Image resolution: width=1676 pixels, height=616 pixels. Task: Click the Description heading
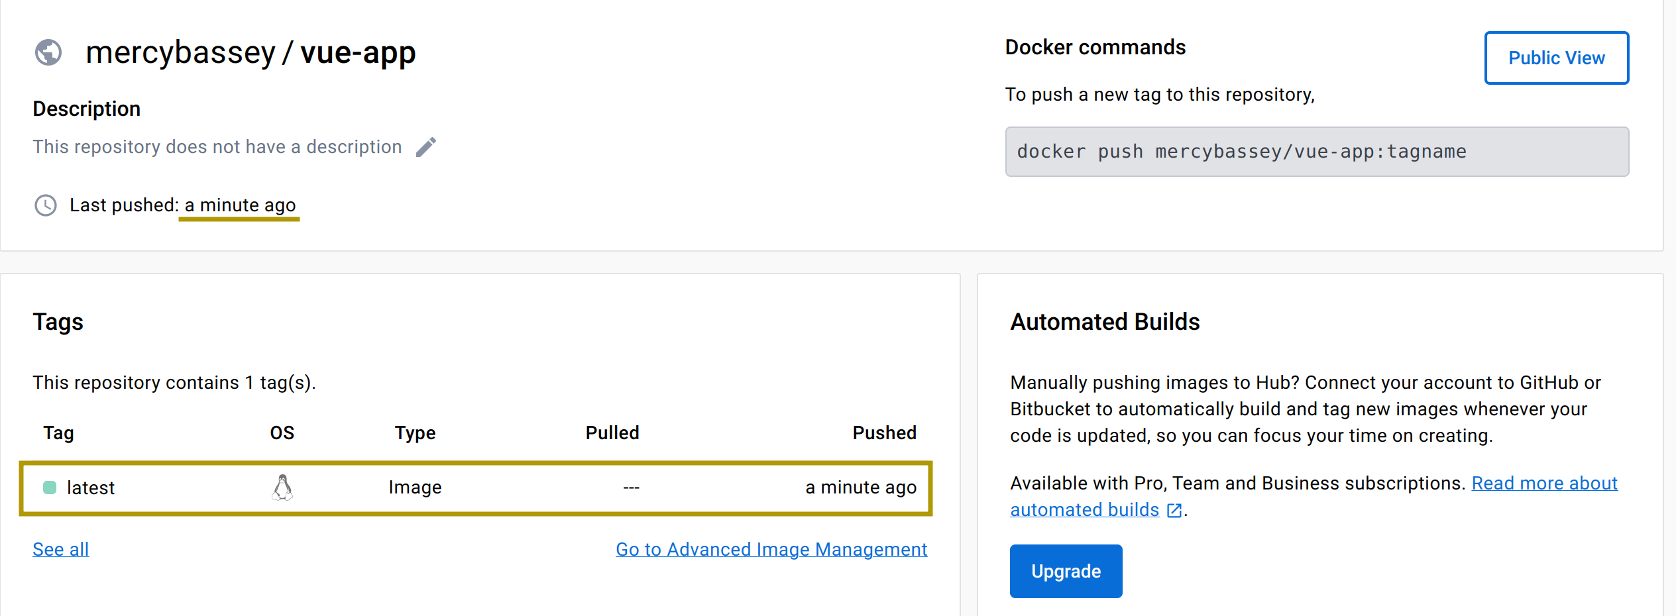[x=87, y=109]
